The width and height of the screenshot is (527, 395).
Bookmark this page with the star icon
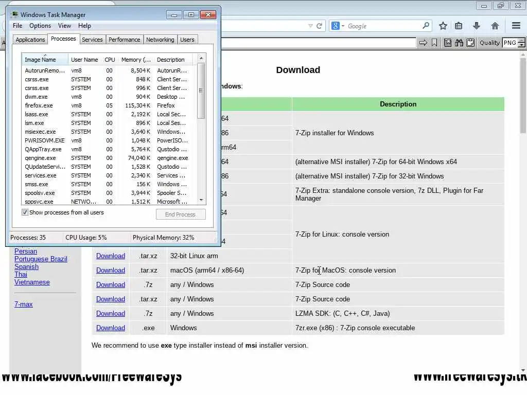tap(443, 26)
